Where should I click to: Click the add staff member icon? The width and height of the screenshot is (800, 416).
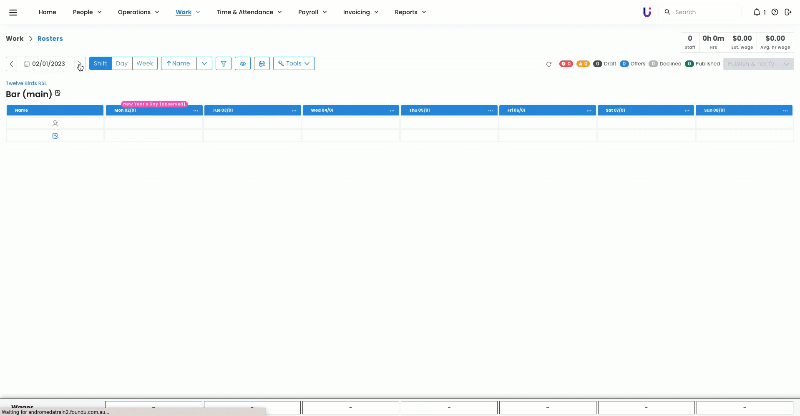[55, 123]
